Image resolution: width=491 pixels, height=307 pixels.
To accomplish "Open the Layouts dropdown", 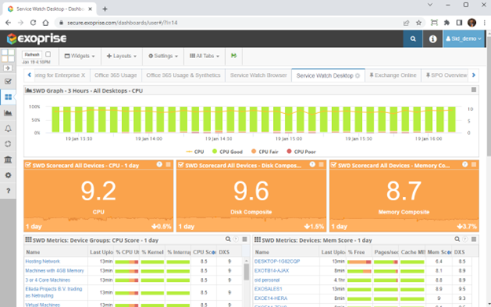I will click(x=121, y=56).
